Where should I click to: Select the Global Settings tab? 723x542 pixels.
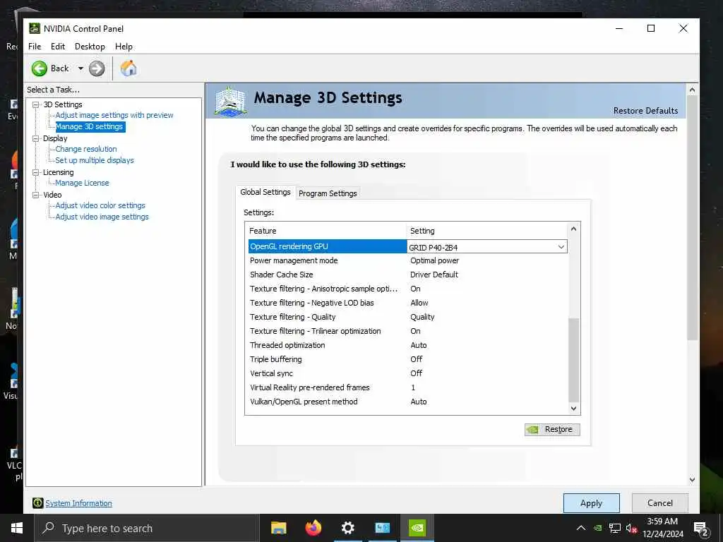coord(265,192)
